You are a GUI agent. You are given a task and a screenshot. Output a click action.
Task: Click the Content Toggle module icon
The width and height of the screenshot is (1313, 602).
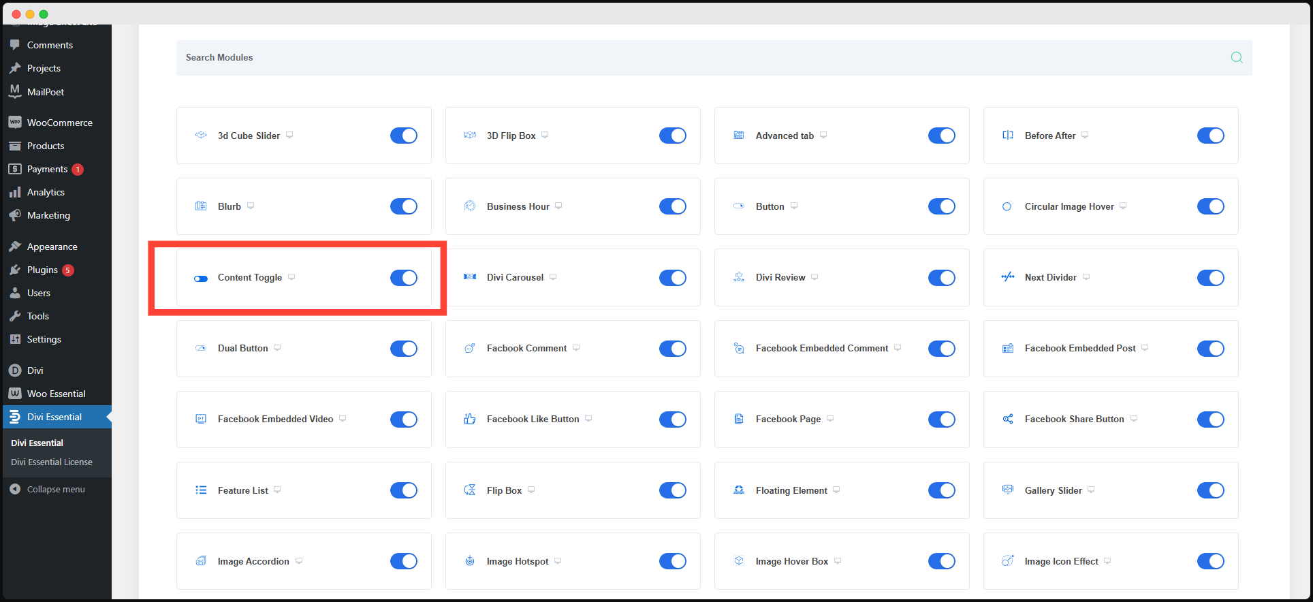click(201, 278)
